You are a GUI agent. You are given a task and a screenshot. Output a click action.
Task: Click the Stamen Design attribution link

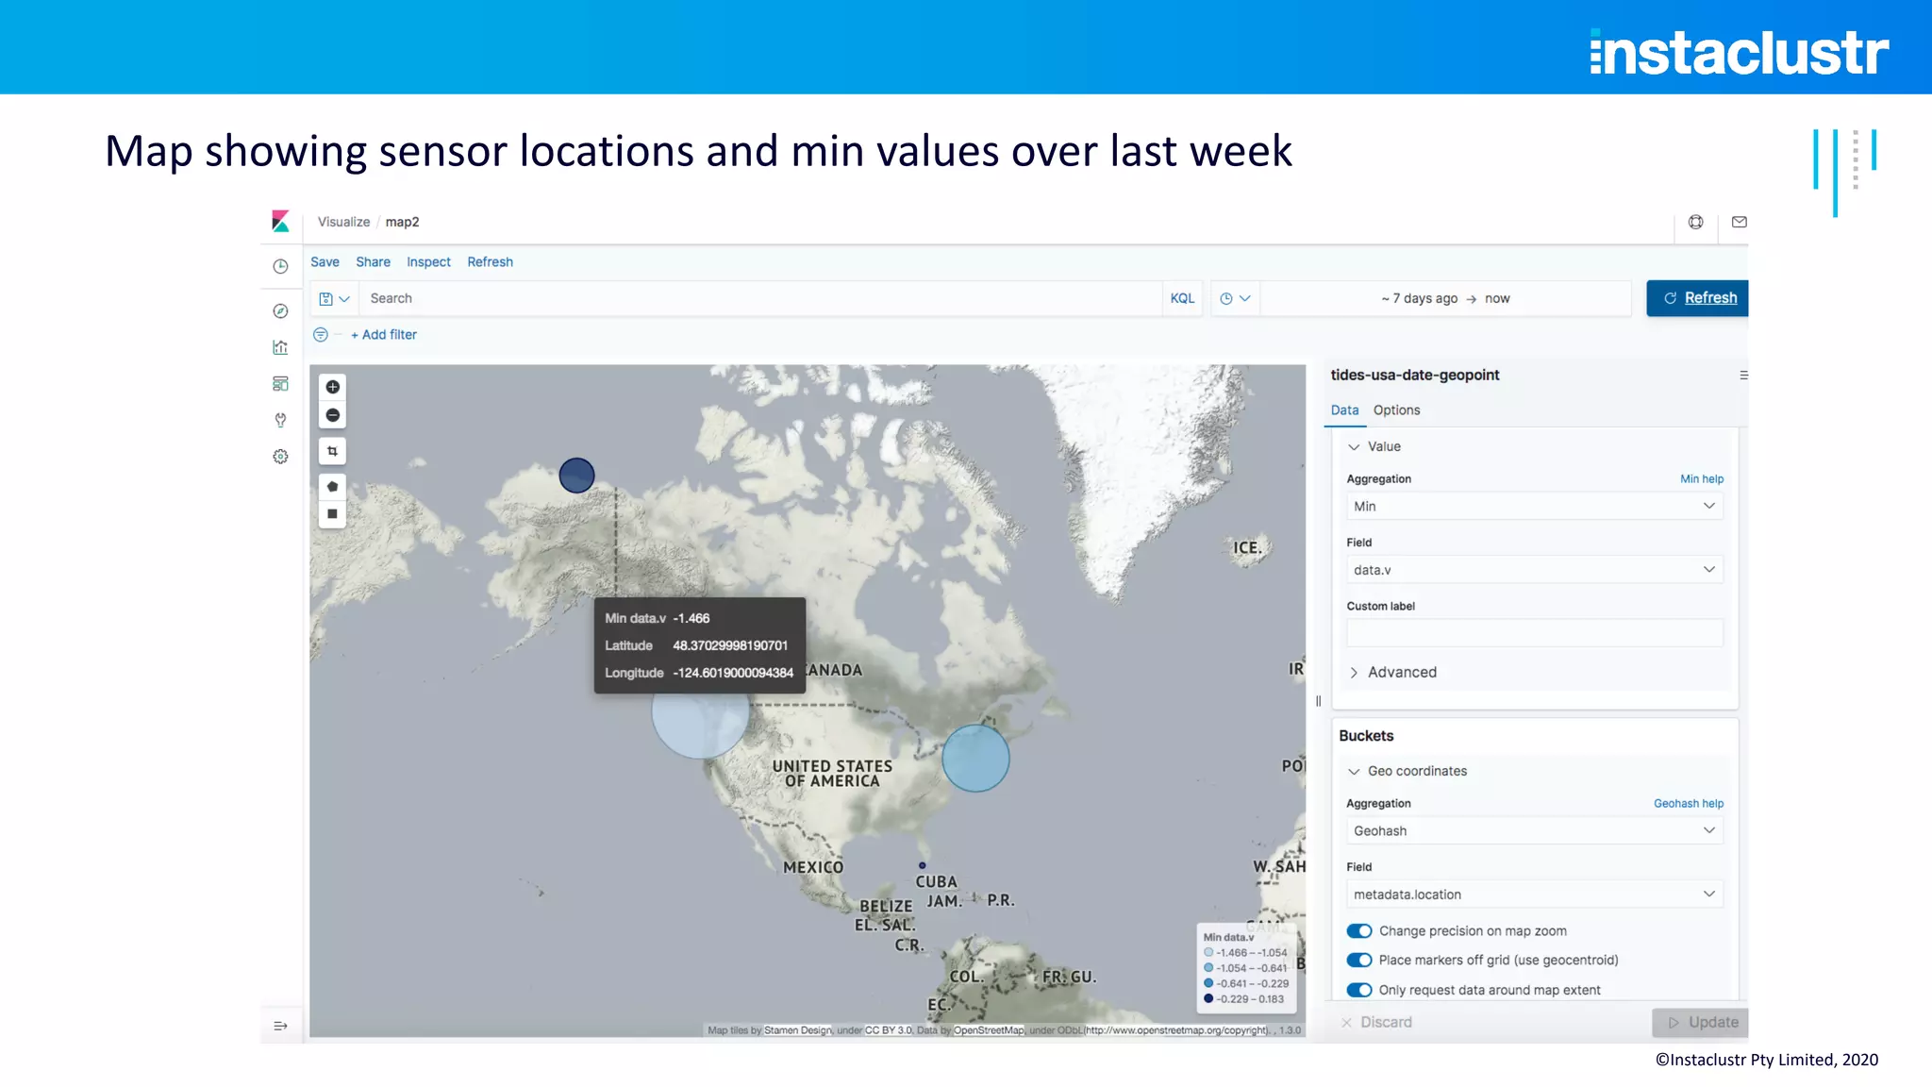coord(798,1030)
